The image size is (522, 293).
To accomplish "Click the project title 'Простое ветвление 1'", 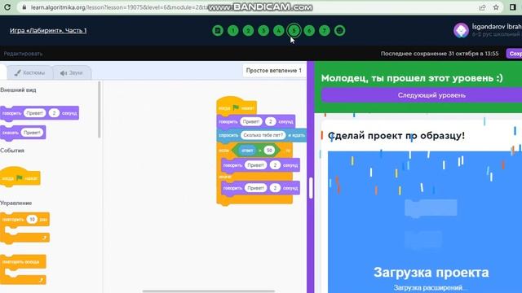I will point(274,71).
